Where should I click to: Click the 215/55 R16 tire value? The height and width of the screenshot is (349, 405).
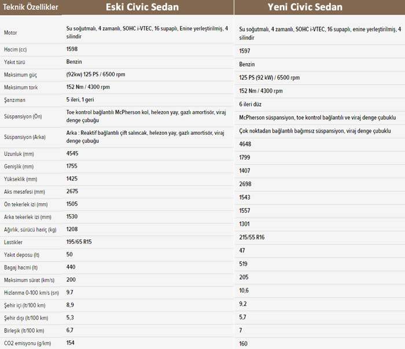pyautogui.click(x=252, y=237)
